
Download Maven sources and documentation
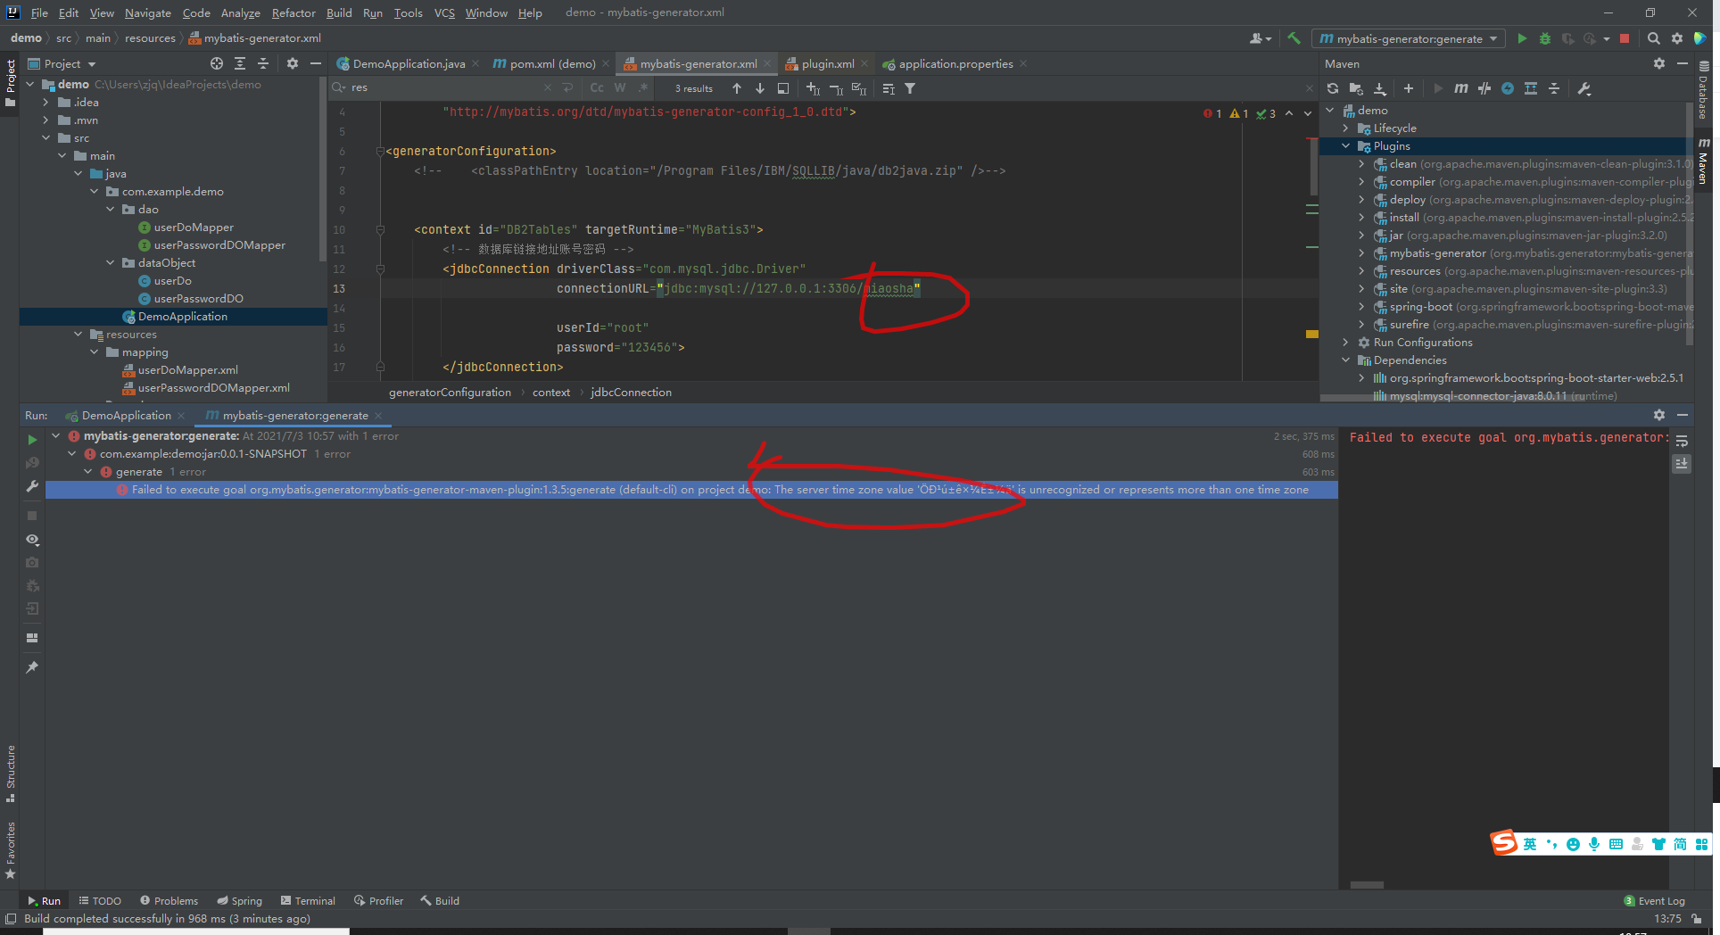(x=1380, y=88)
